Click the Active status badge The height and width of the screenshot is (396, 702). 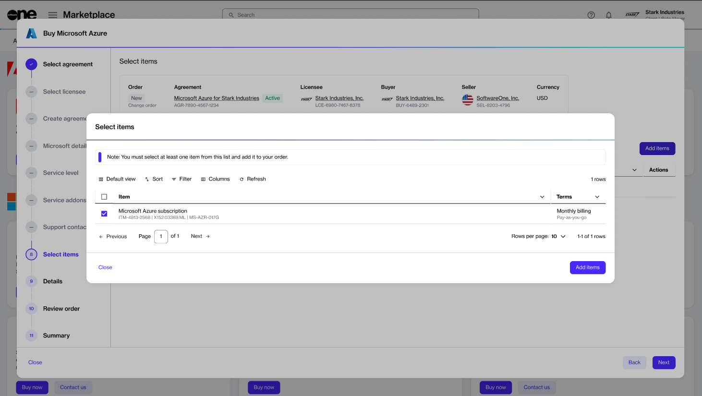click(x=272, y=98)
